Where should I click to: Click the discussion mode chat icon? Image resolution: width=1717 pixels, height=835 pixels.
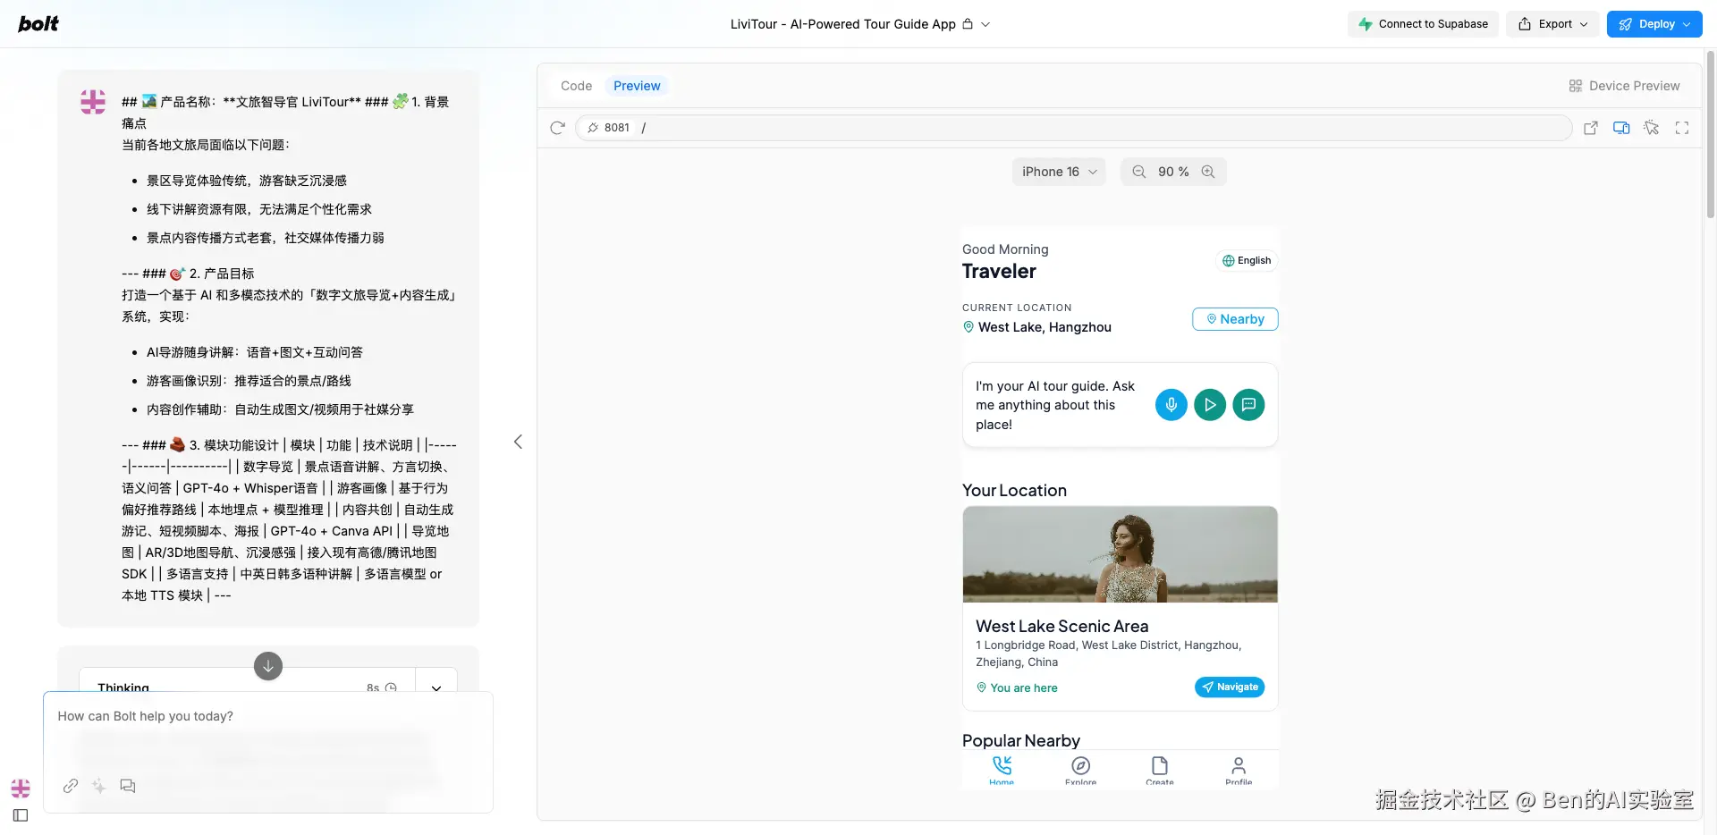(128, 786)
